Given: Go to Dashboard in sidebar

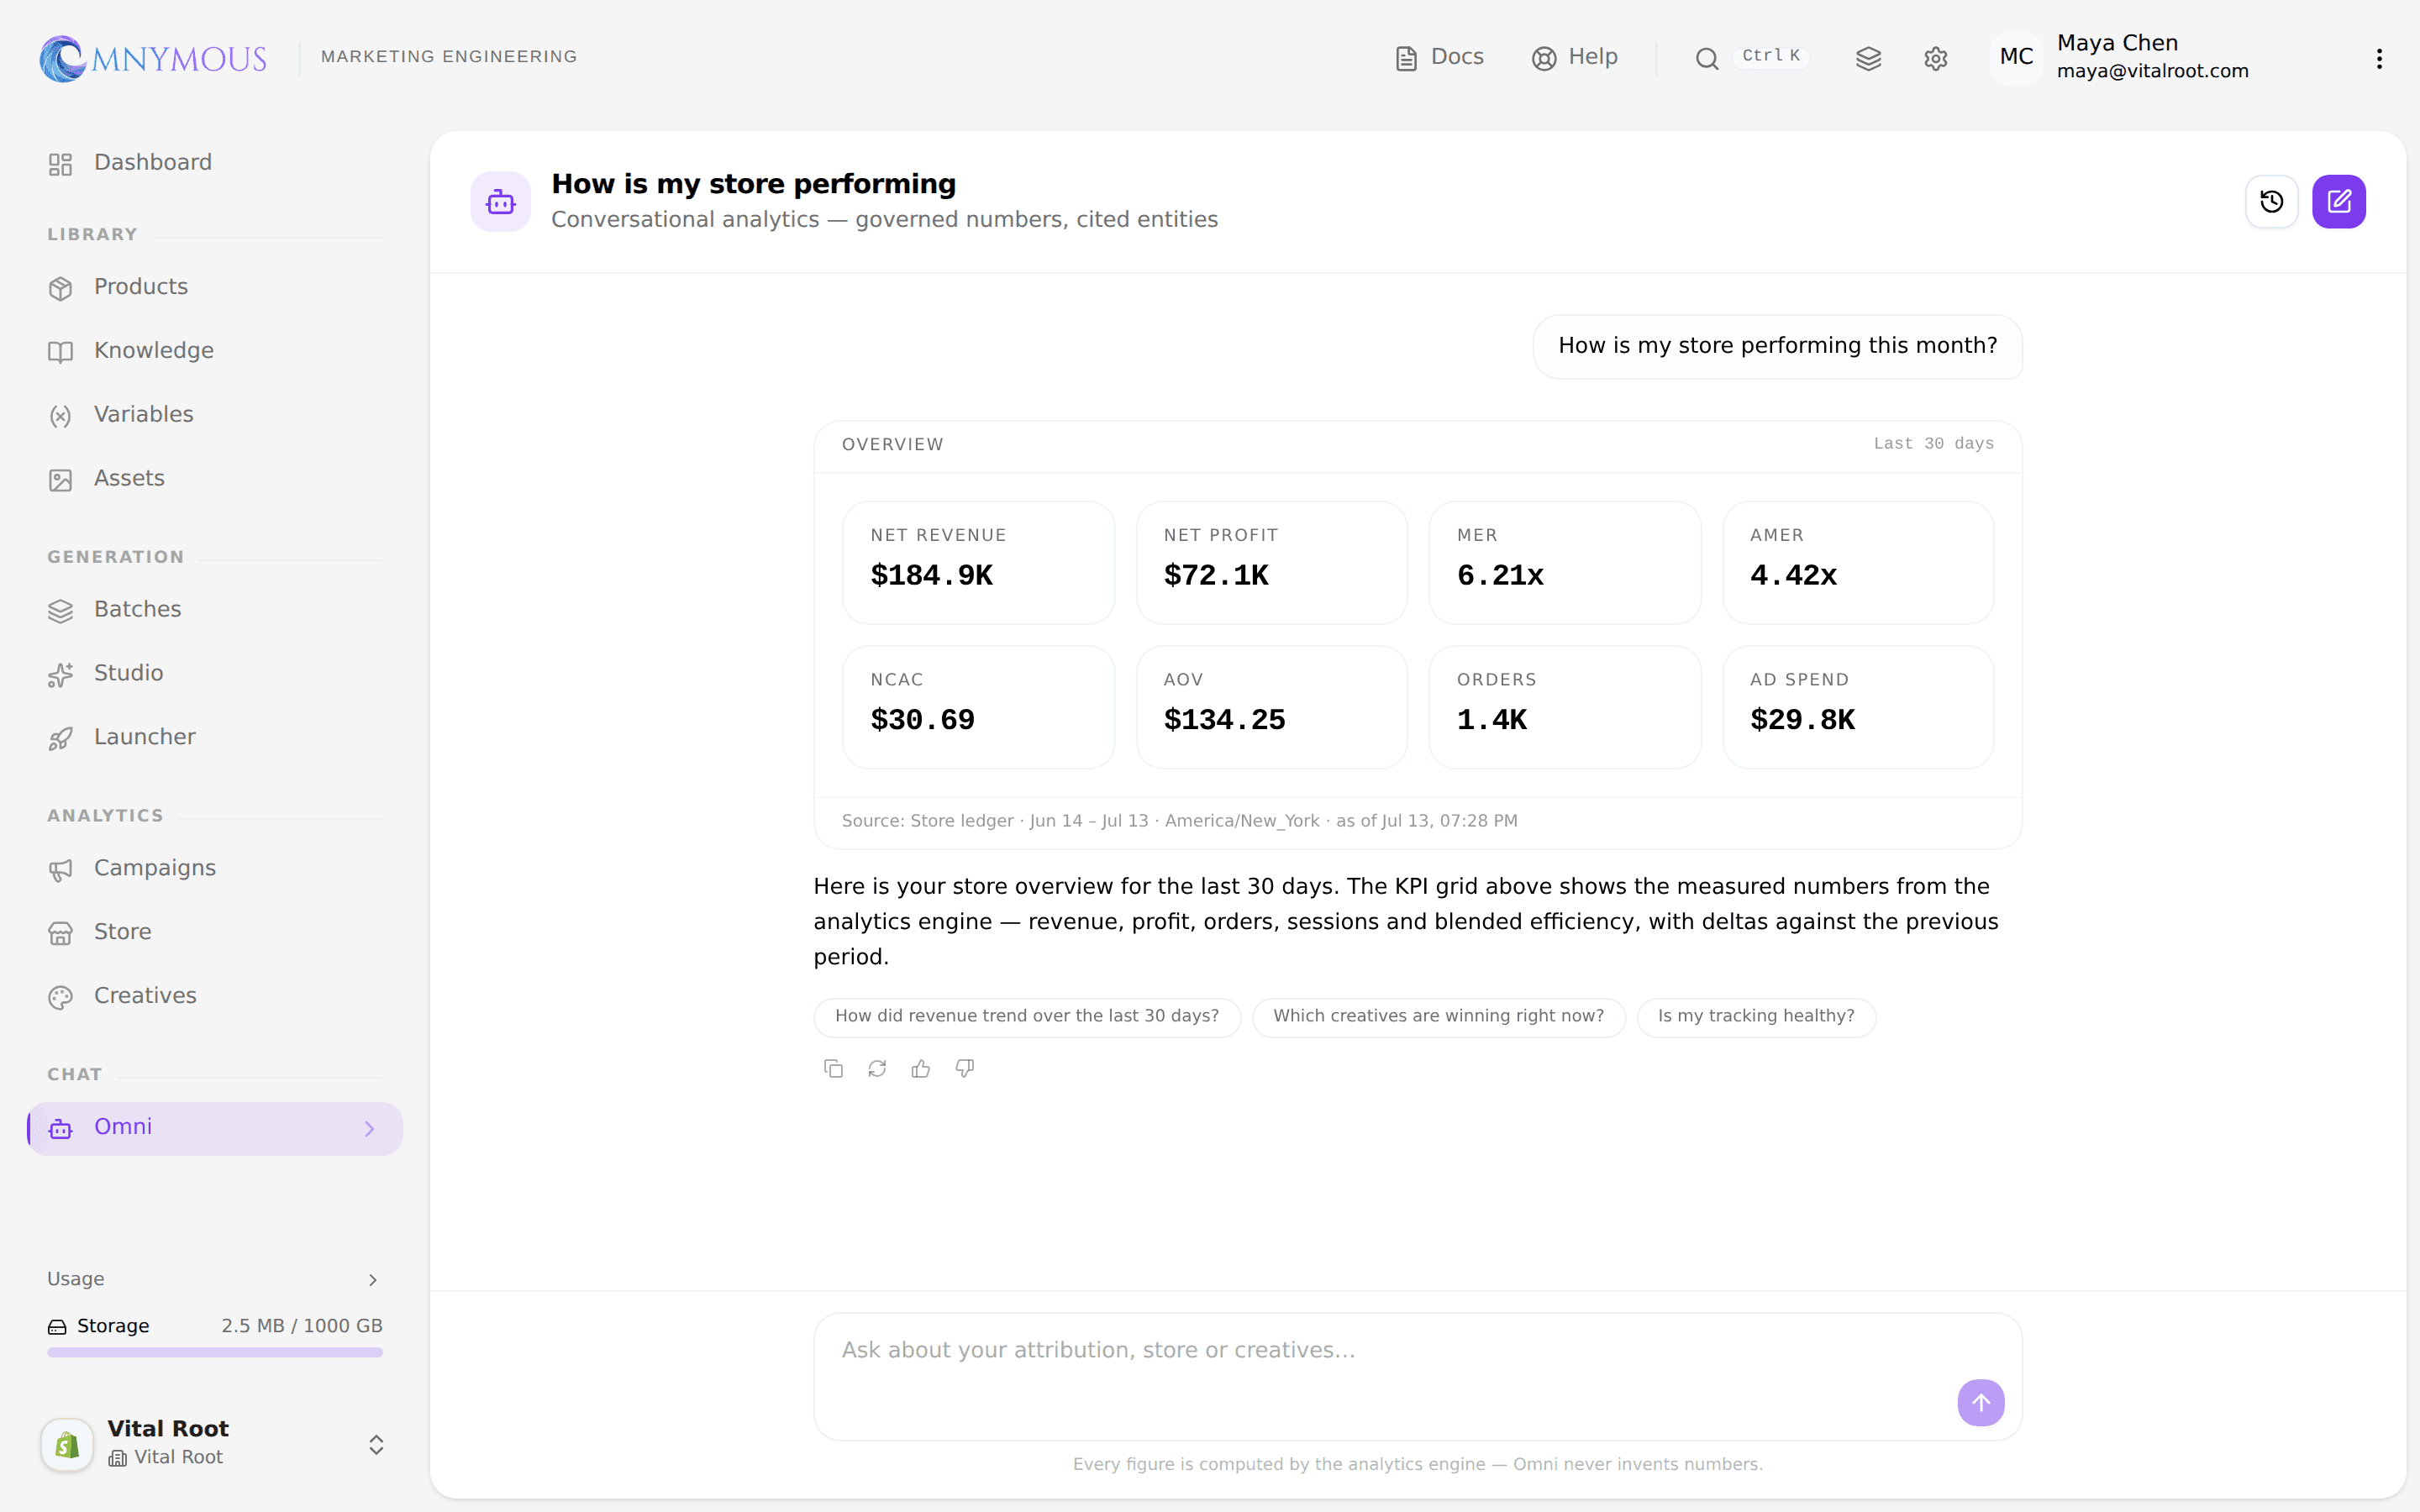Looking at the screenshot, I should click(215, 163).
